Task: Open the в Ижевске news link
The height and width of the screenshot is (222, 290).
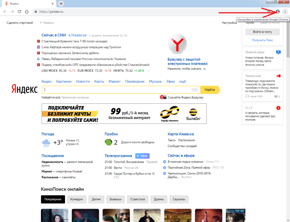Action: 78,35
